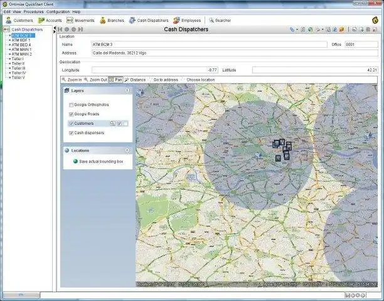384x301 pixels.
Task: Click the green globe form toolbar icon
Action: (x=311, y=29)
